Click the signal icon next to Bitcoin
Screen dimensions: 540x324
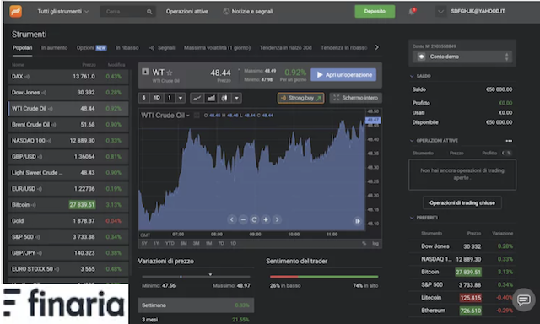click(33, 205)
